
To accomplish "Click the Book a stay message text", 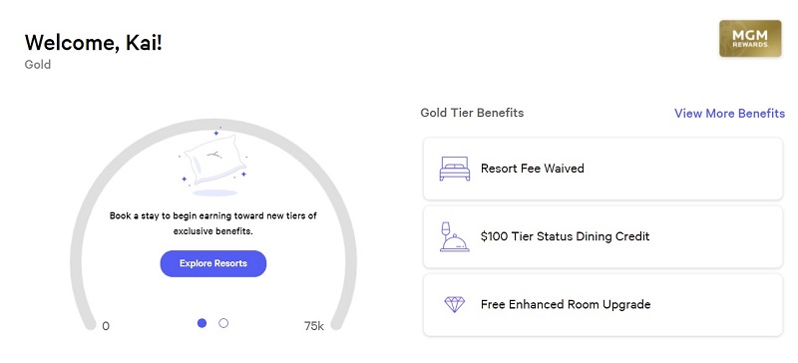I will 213,223.
